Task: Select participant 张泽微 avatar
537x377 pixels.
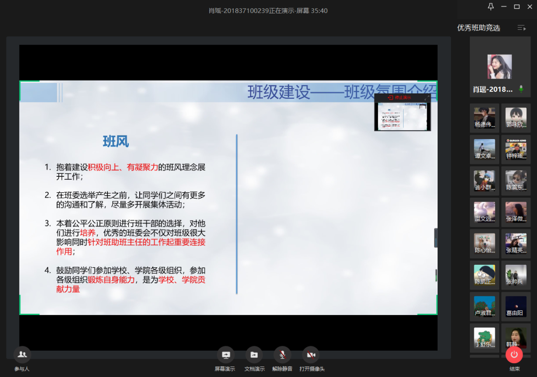Action: tap(516, 213)
